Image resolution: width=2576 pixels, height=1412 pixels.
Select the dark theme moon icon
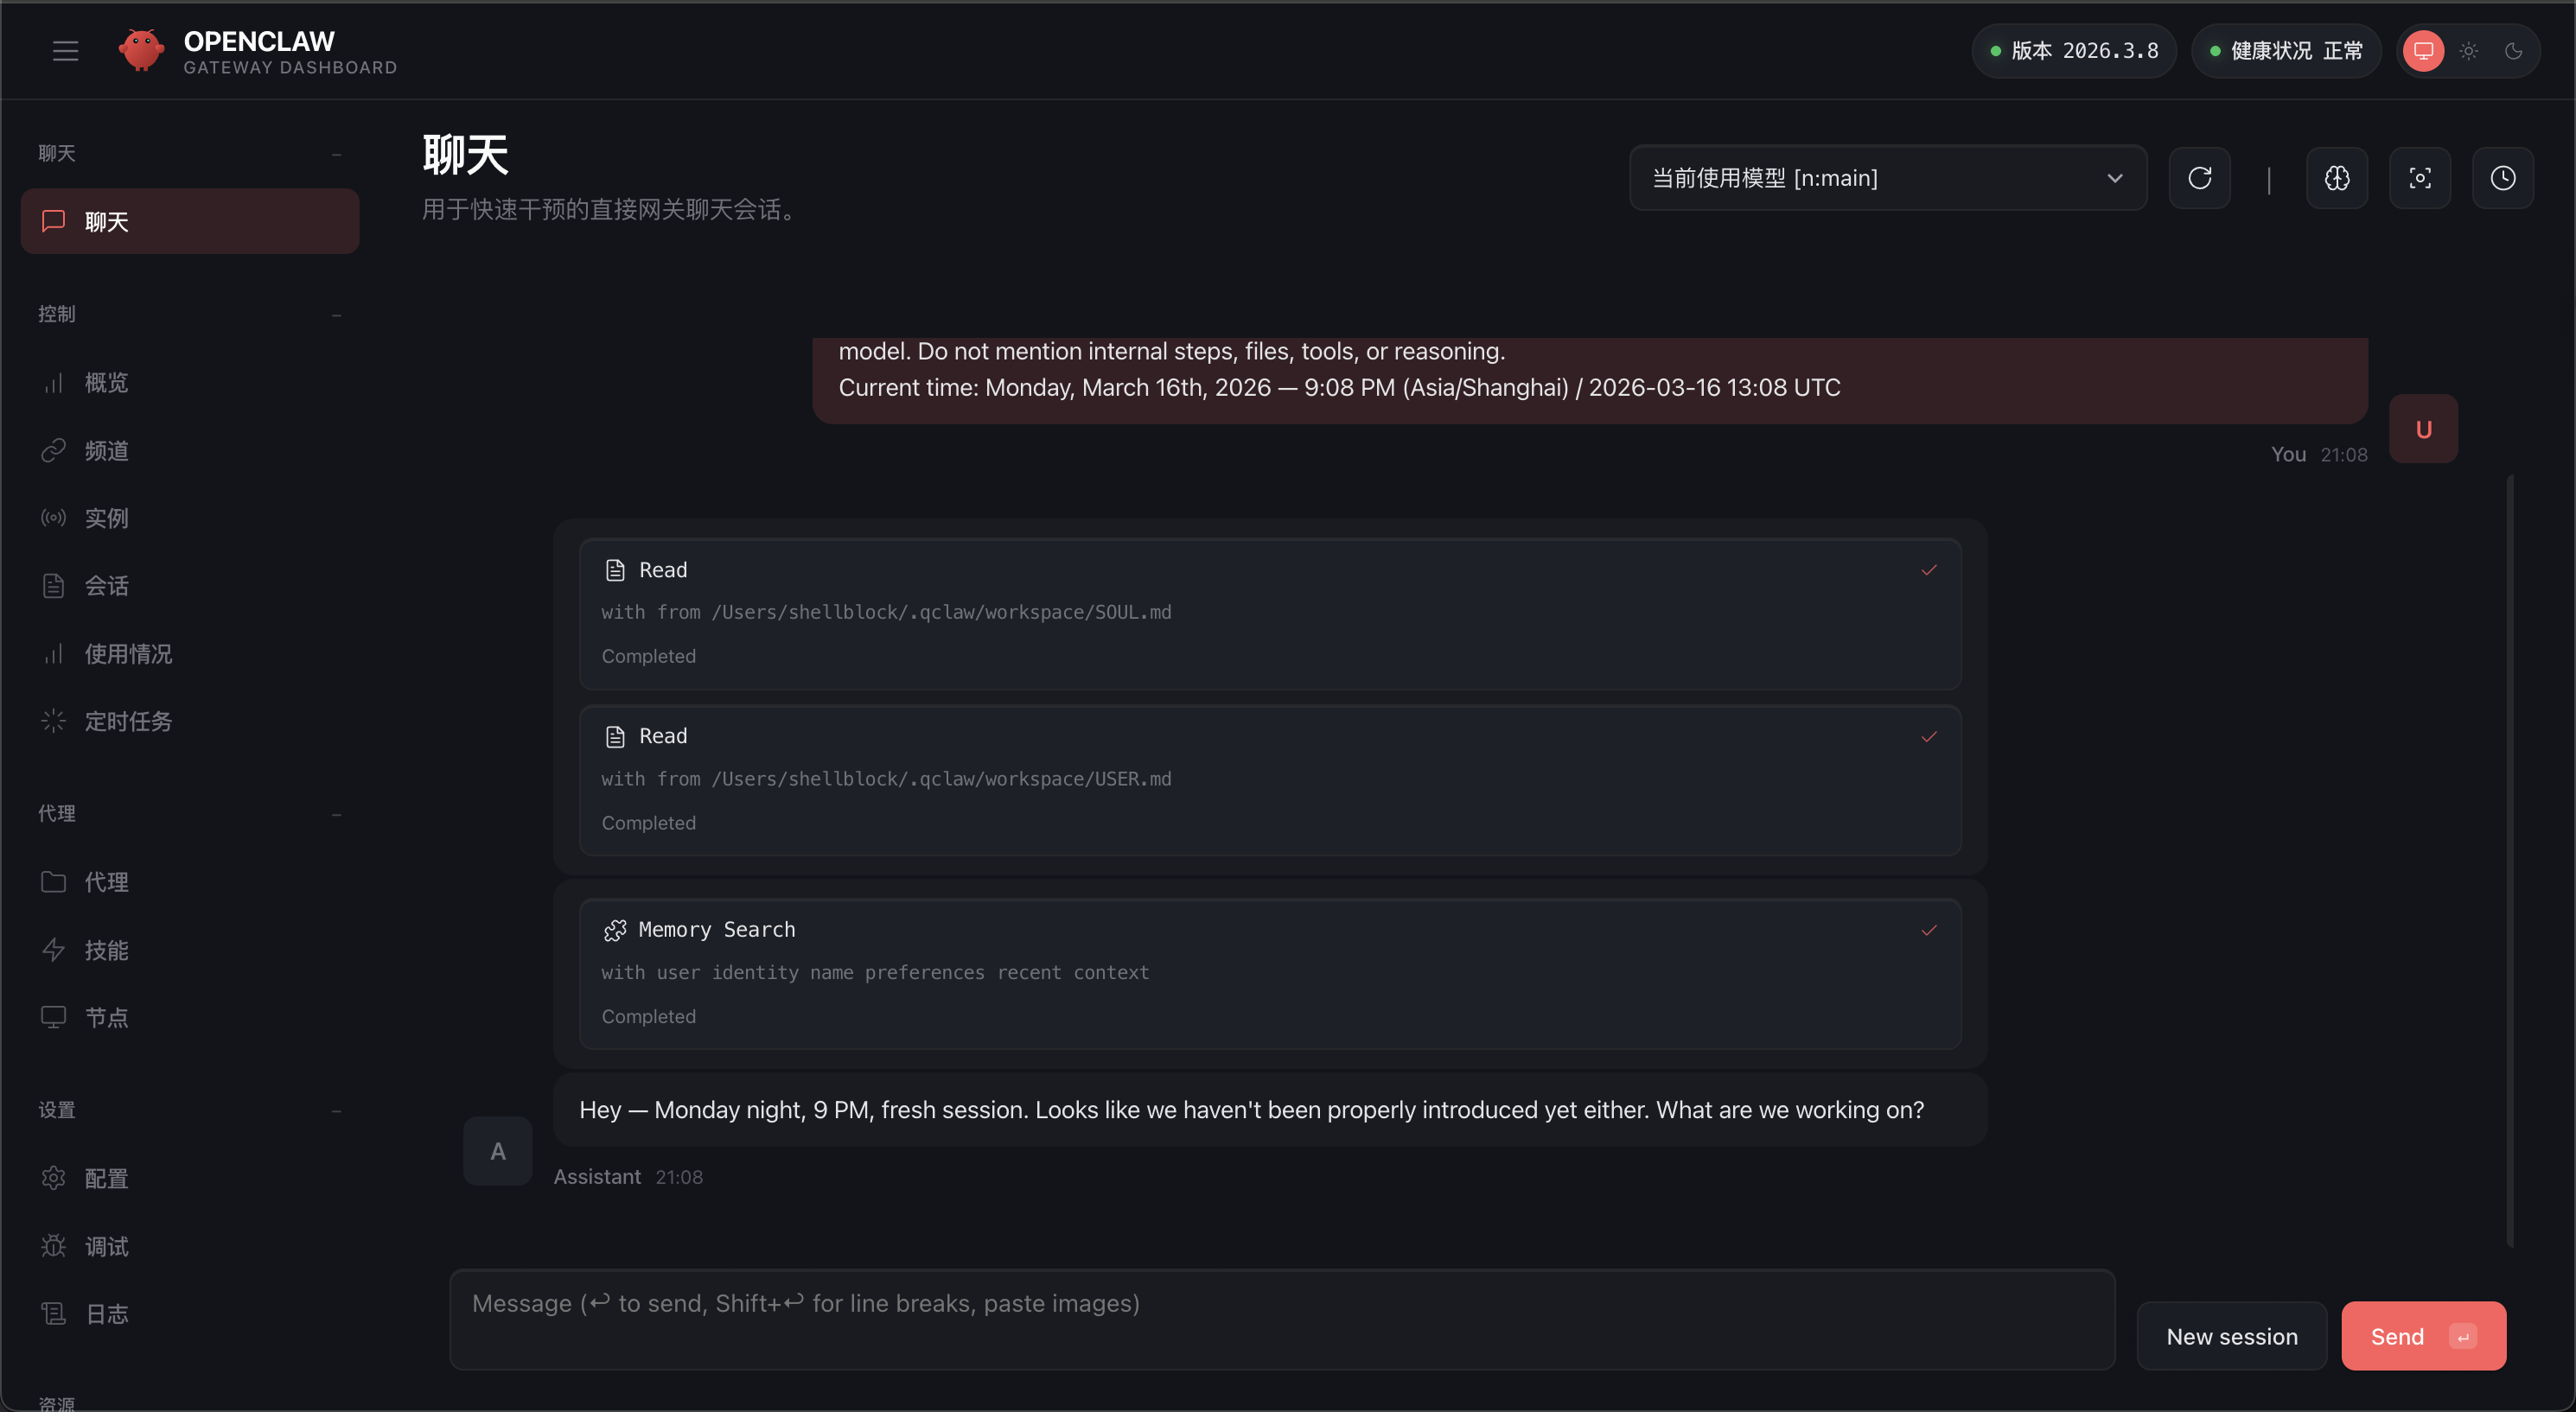[2513, 51]
